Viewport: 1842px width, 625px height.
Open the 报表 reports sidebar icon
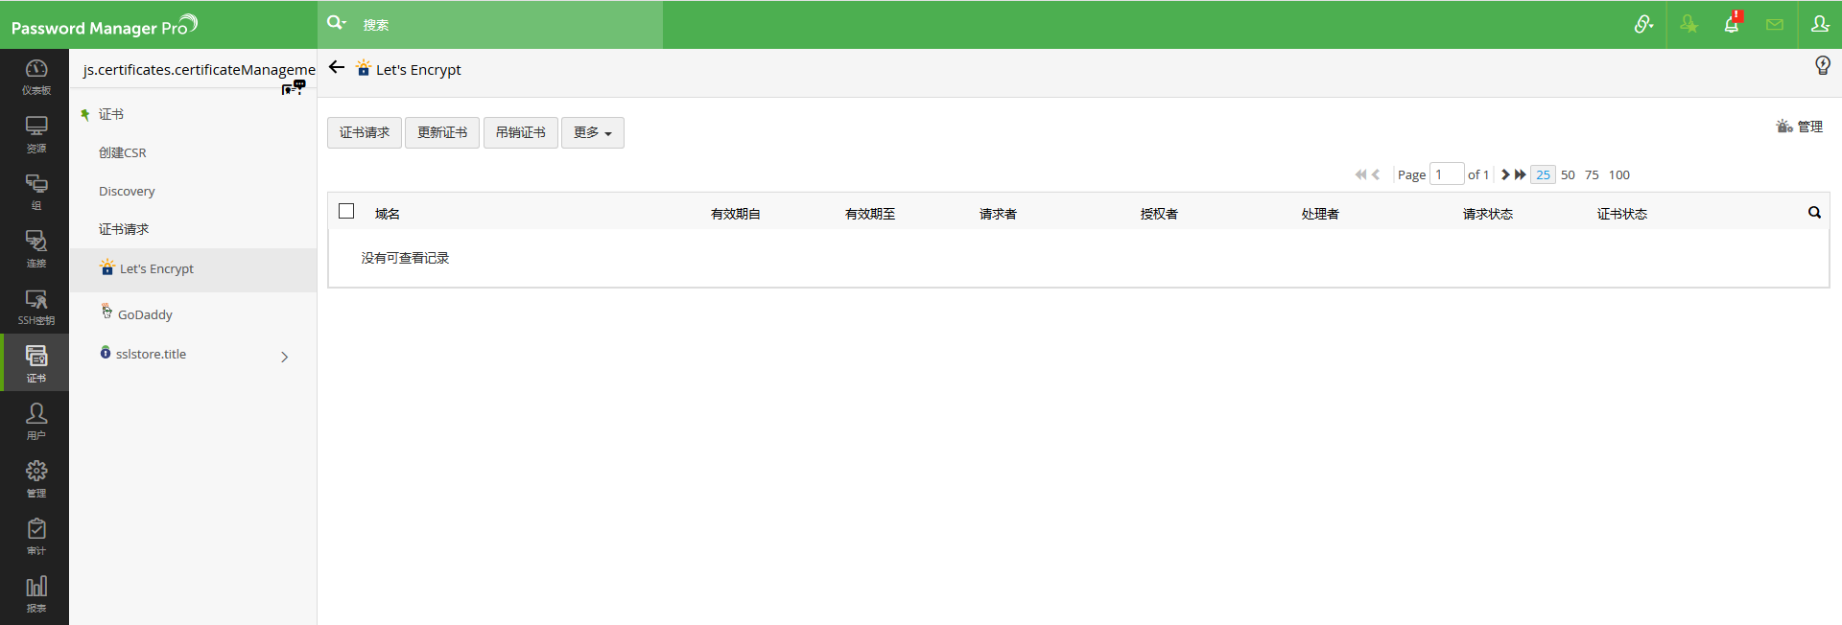coord(35,594)
